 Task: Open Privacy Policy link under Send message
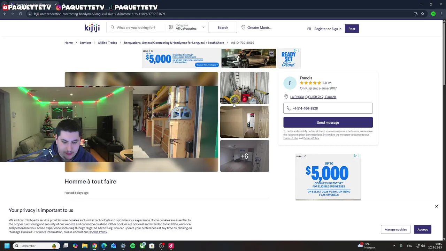tap(311, 138)
